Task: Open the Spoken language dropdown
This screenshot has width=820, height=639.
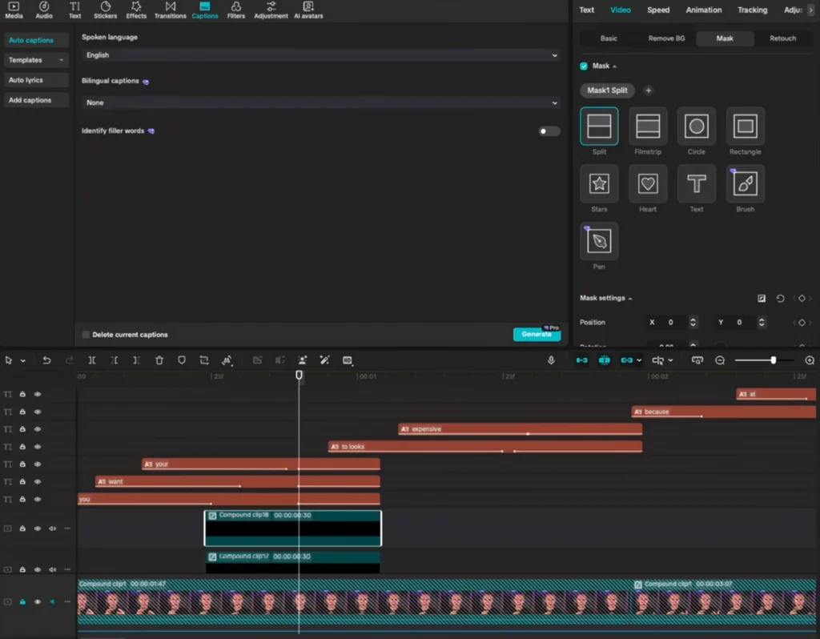Action: coord(320,55)
